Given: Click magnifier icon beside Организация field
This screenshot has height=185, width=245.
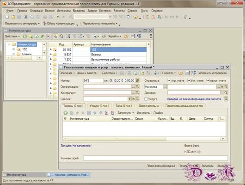Looking at the screenshot, I should pos(137,86).
